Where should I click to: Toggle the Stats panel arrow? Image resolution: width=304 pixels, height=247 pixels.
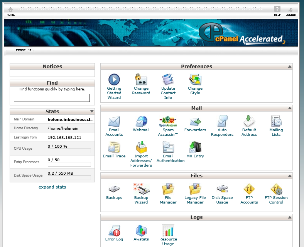pos(92,111)
